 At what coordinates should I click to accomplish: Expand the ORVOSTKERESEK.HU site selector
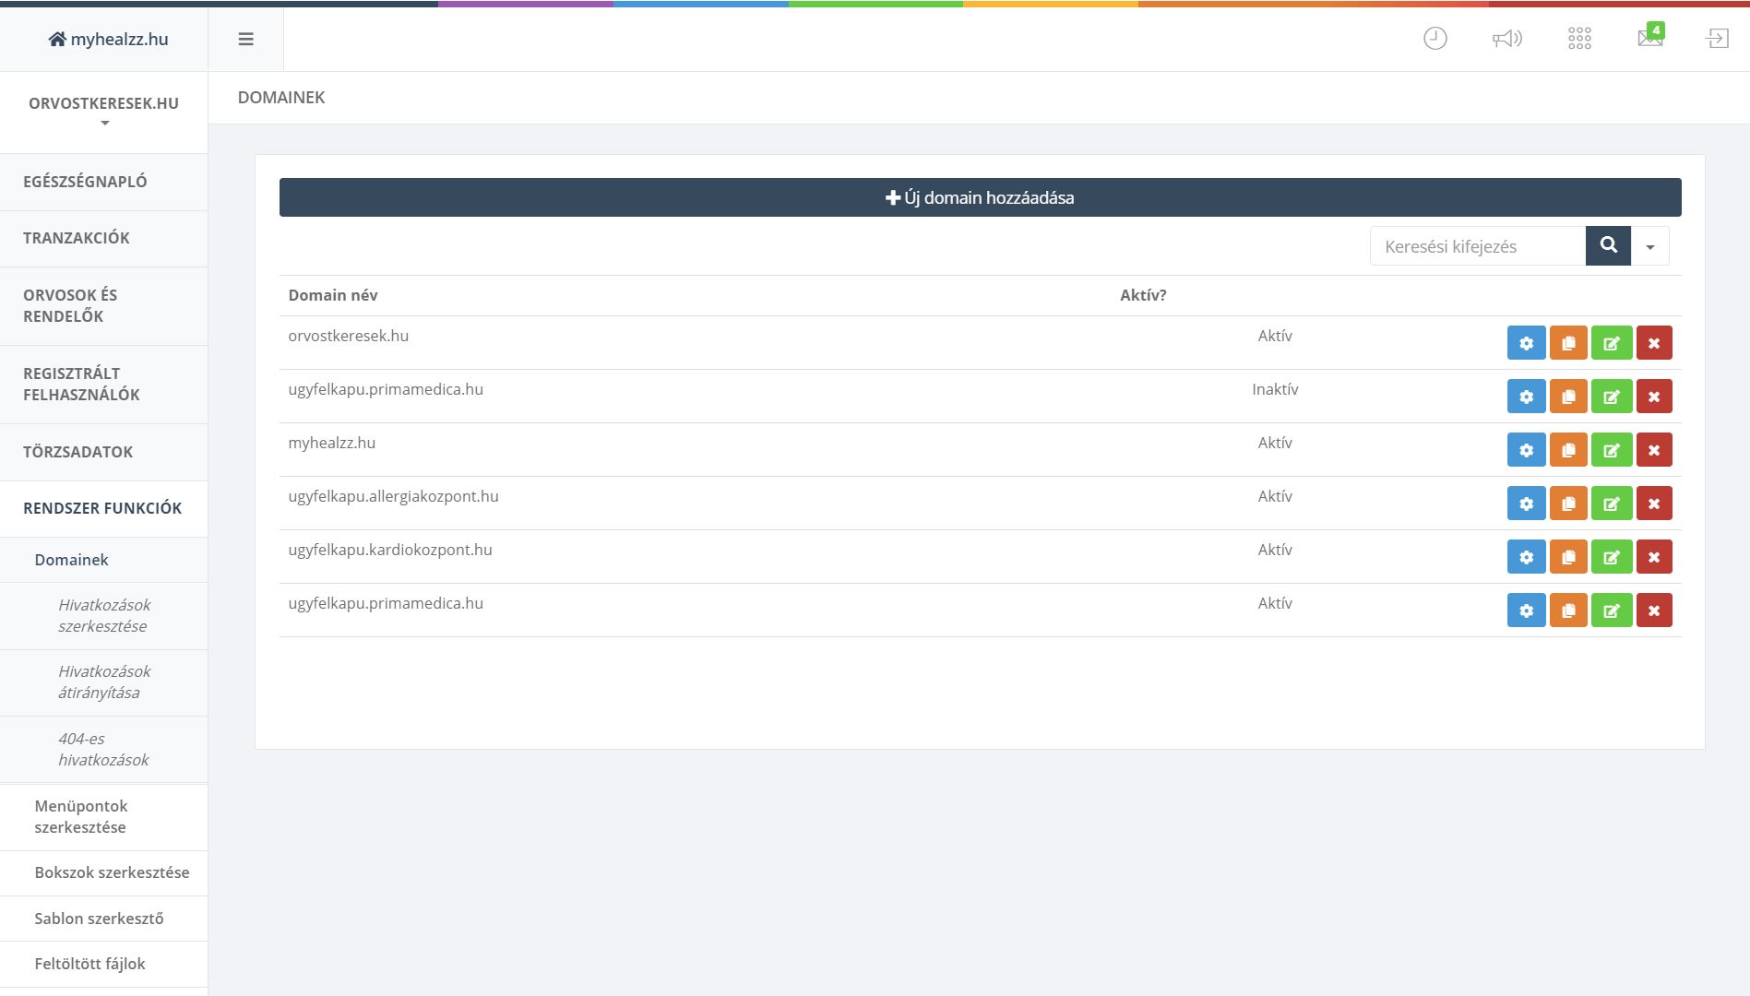pyautogui.click(x=104, y=112)
